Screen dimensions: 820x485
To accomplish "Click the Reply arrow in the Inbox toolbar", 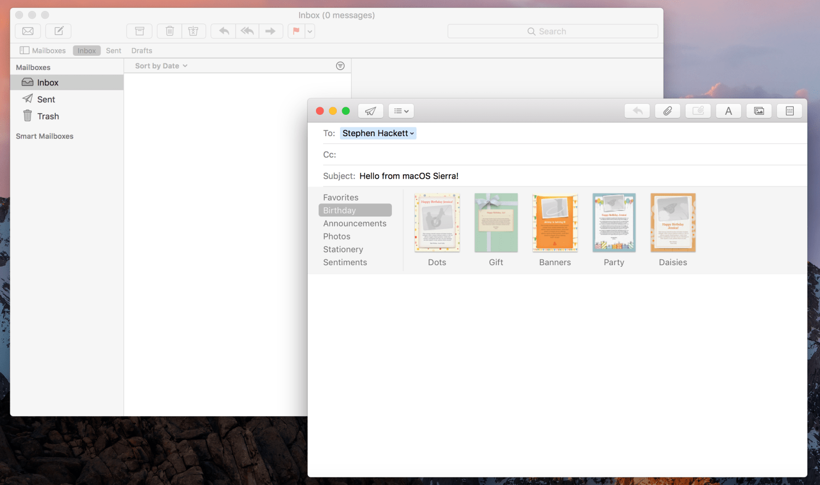I will 223,31.
